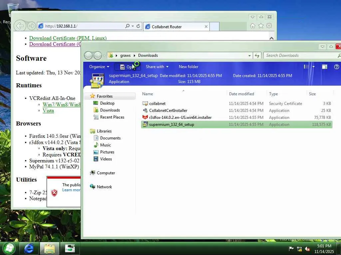This screenshot has height=255, width=341.
Task: Click the change view icon
Action: [306, 67]
